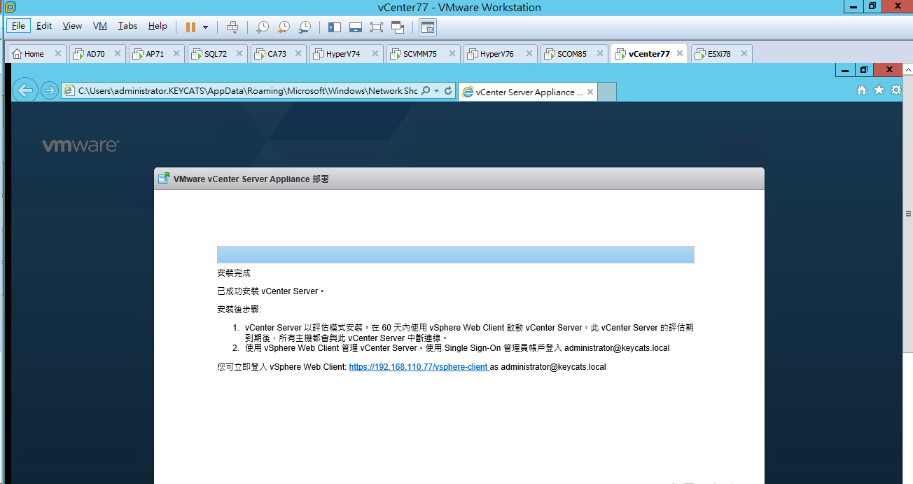
Task: Click the AD70 tab VM icon
Action: tap(78, 54)
